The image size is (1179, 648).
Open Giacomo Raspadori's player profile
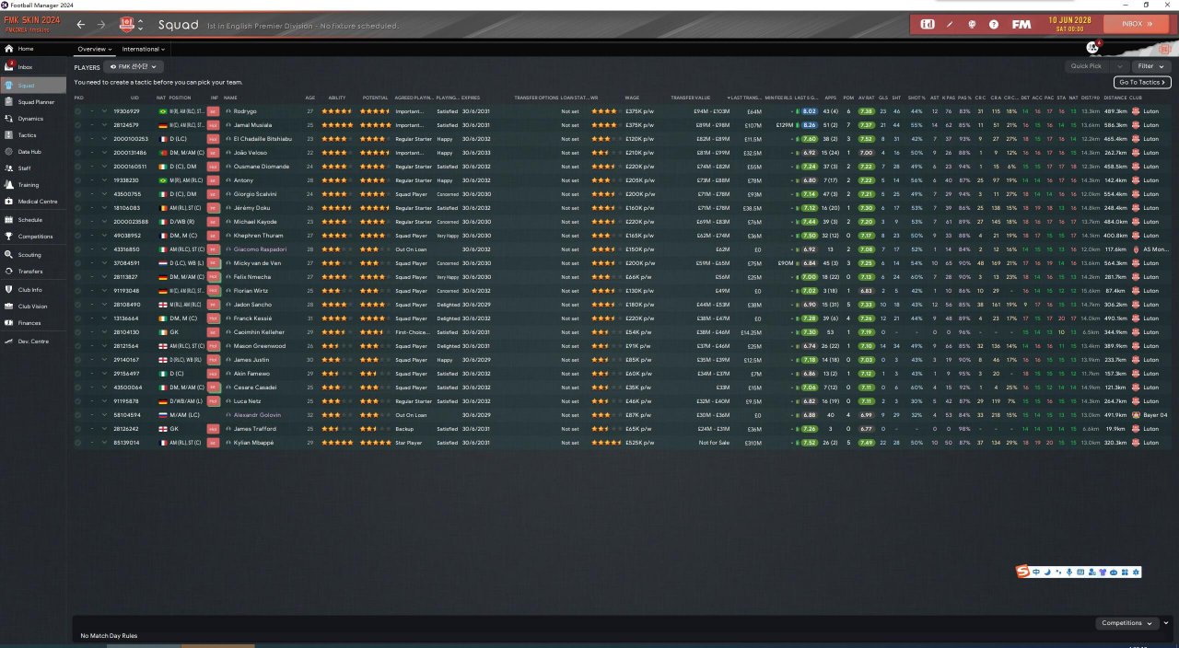pyautogui.click(x=262, y=249)
